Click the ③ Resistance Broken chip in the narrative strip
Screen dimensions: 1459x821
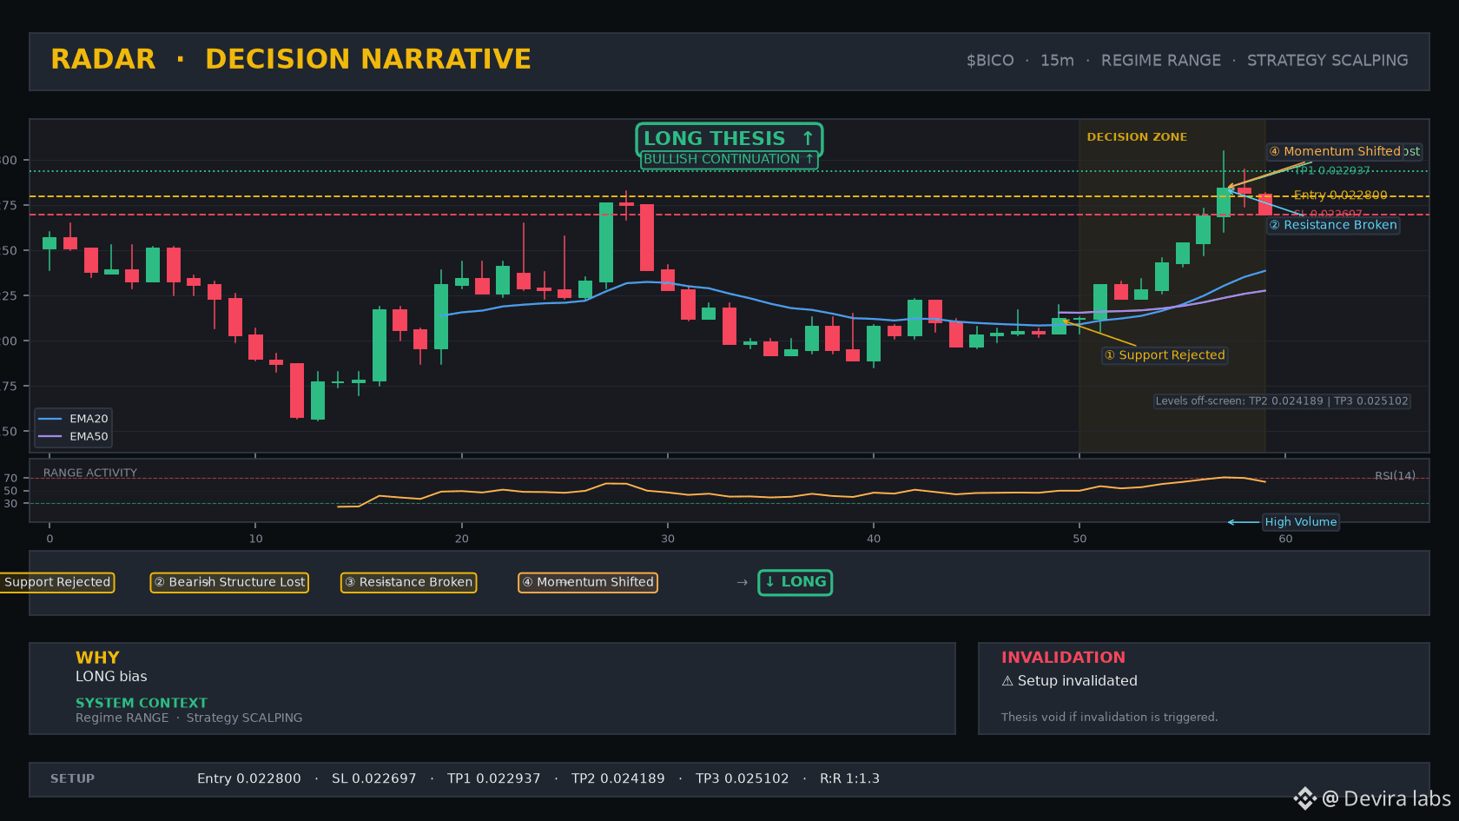pyautogui.click(x=408, y=582)
